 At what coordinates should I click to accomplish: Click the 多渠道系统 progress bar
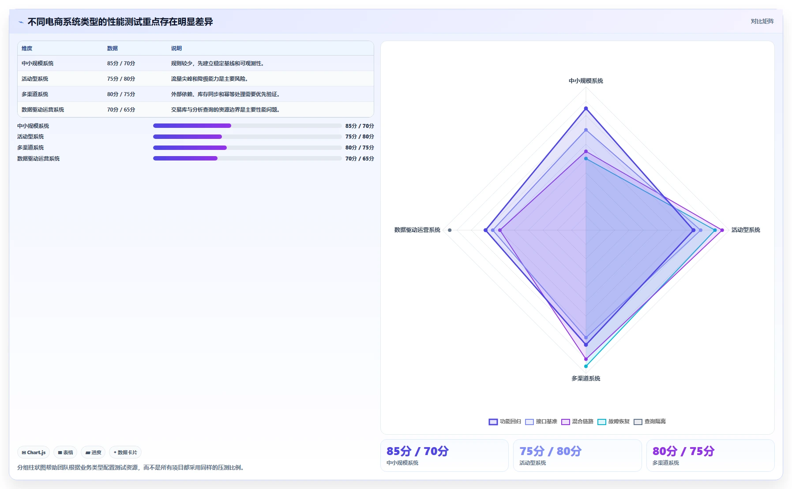coord(247,148)
